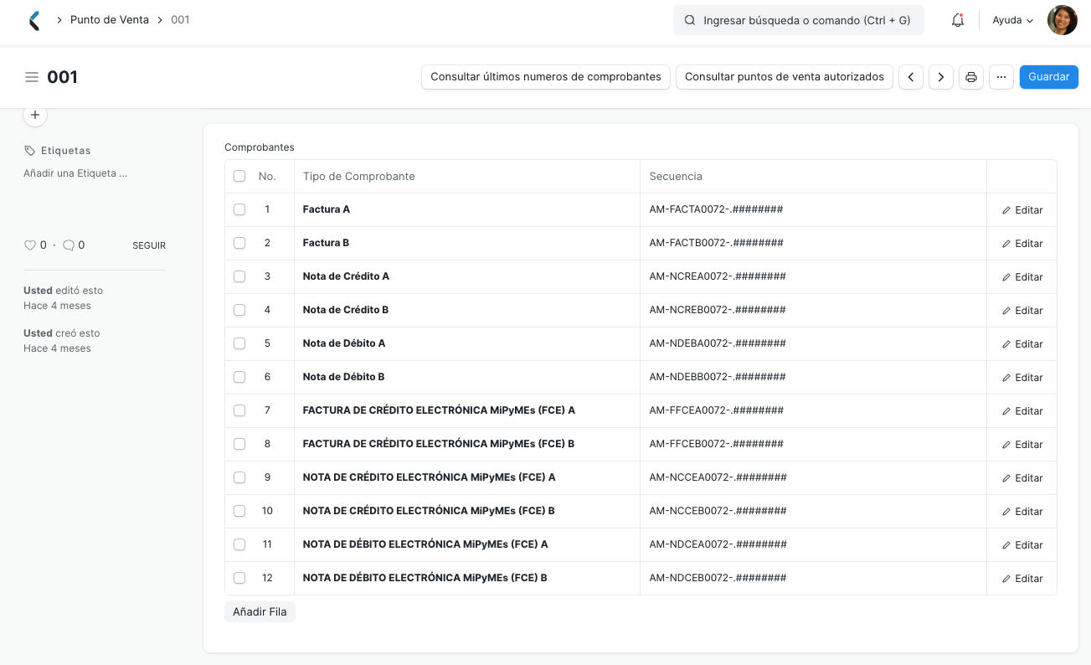Image resolution: width=1091 pixels, height=665 pixels.
Task: Open the notifications bell
Action: 958,20
